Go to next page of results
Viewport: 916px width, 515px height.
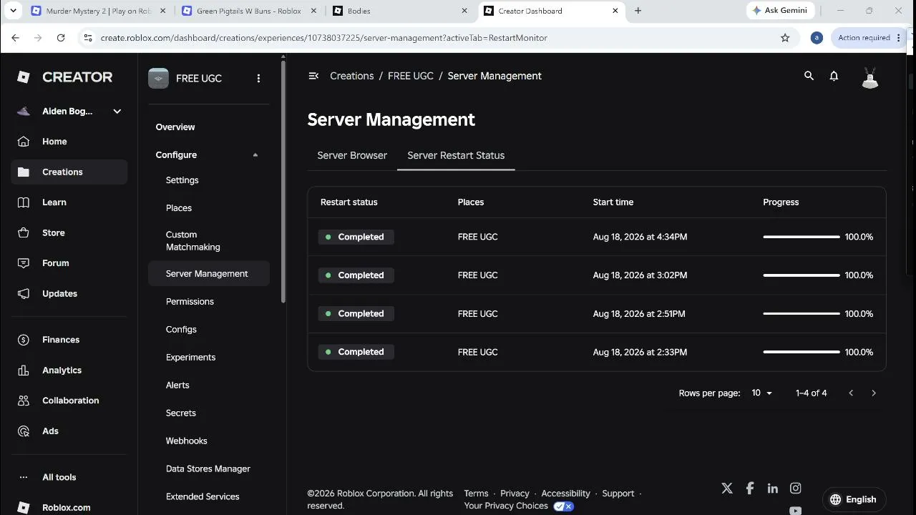click(x=873, y=393)
